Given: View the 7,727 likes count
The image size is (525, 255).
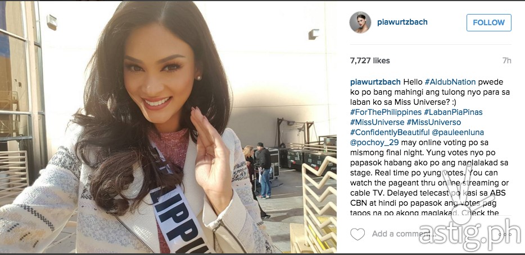Looking at the screenshot, I should 370,61.
